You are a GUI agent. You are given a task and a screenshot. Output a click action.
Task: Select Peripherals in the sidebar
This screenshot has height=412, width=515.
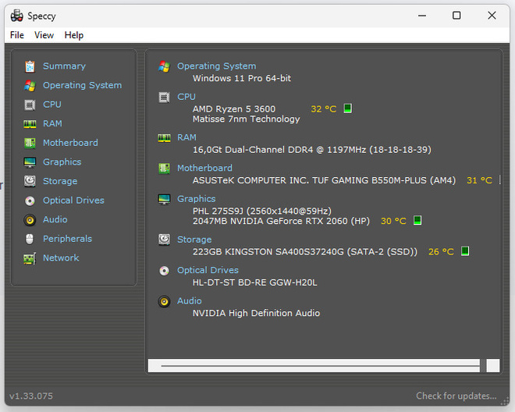pos(68,239)
